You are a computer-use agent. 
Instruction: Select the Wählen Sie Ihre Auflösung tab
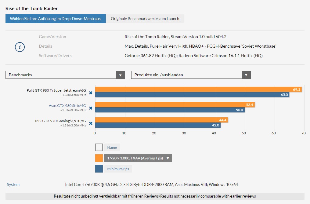pos(56,19)
